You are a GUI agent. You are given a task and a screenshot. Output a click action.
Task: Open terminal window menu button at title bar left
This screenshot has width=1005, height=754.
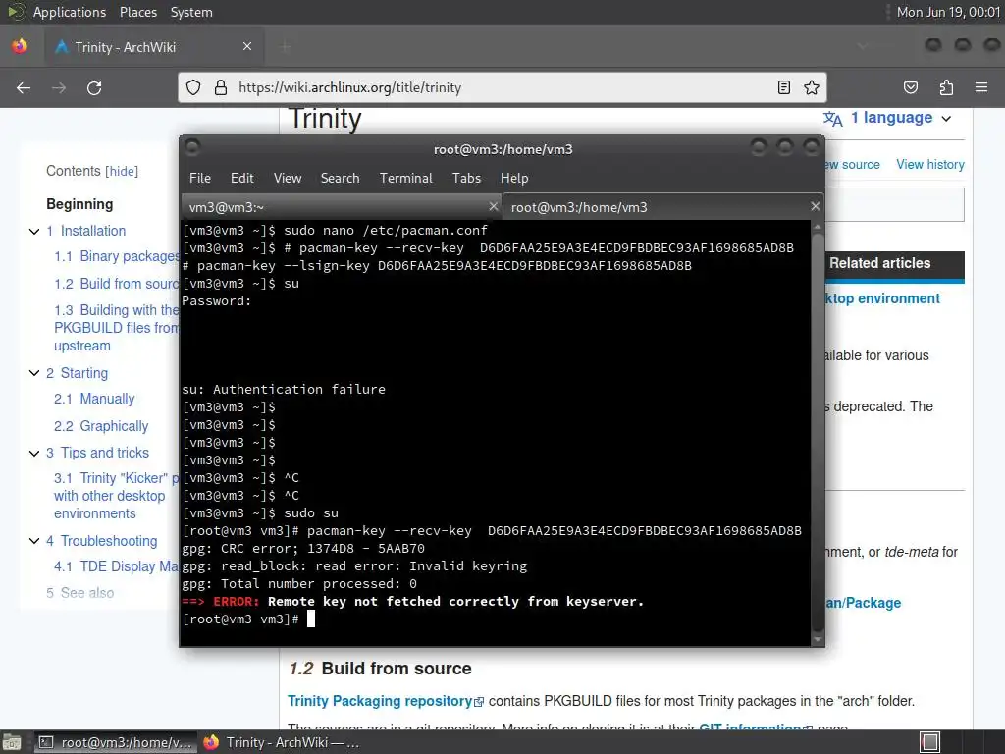192,148
